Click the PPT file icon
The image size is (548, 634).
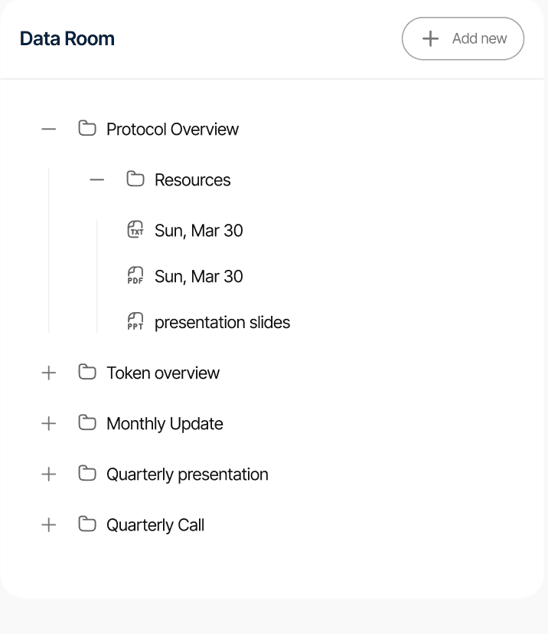point(135,322)
